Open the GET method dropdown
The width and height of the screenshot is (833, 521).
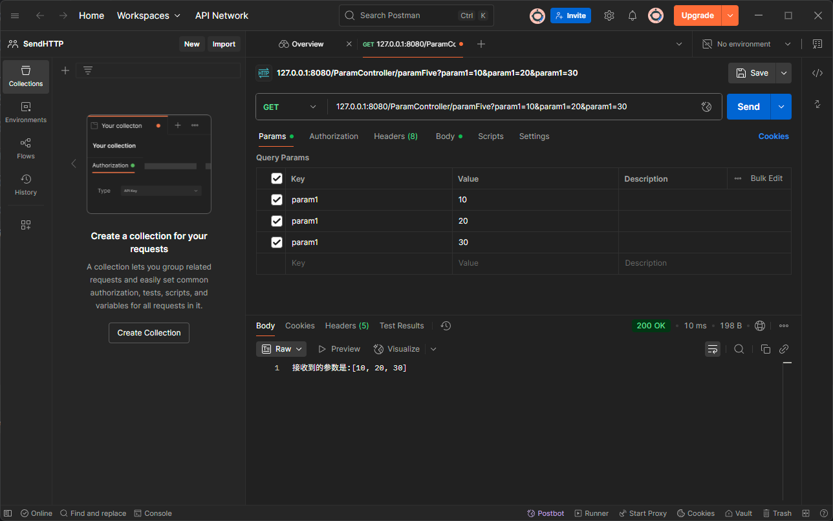(x=291, y=107)
